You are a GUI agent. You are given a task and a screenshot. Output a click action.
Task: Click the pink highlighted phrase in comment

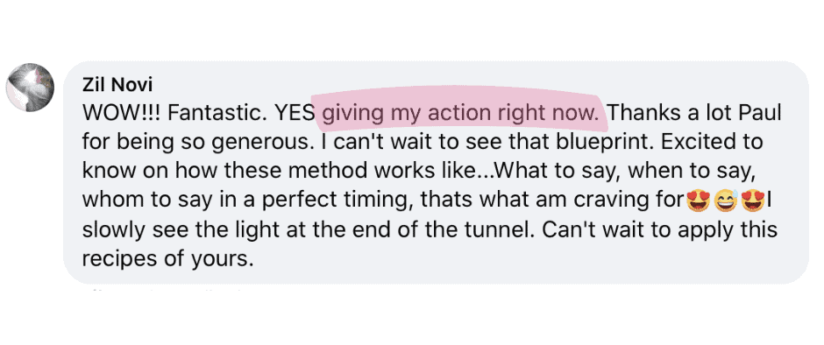click(x=461, y=113)
